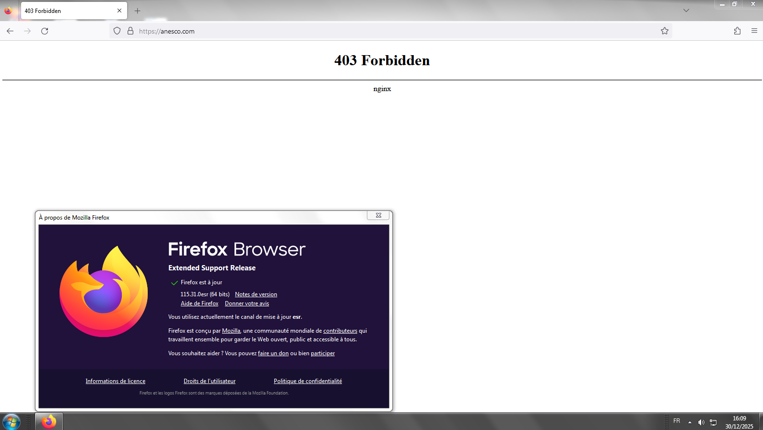Click the address bar showing anesco.com
The image size is (763, 430).
coord(391,31)
